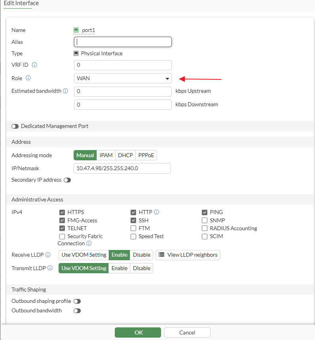Image resolution: width=315 pixels, height=340 pixels.
Task: Click the info icon next to VRF ID
Action: (x=34, y=65)
